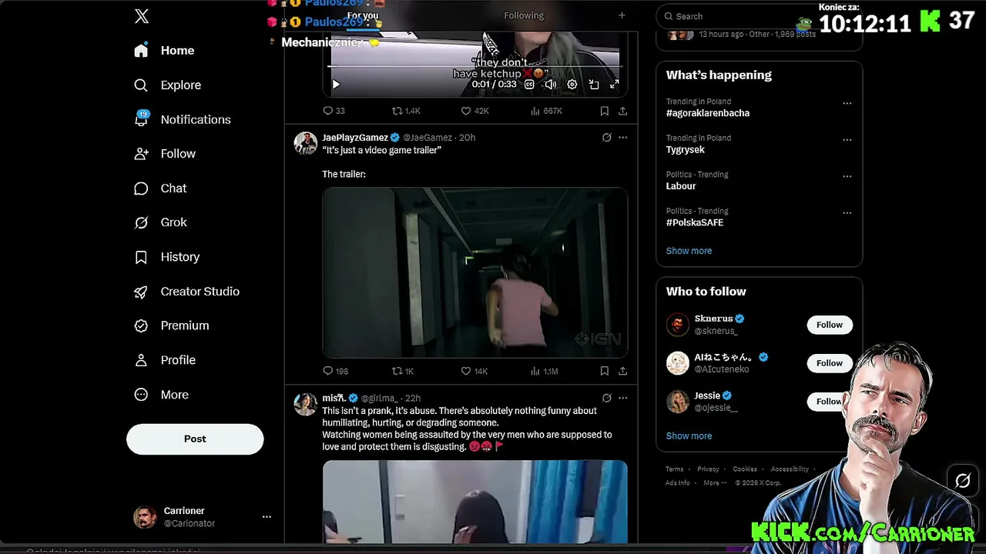
Task: Open more options for girlma_ post
Action: pos(622,398)
